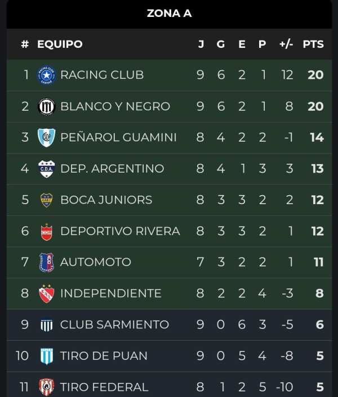Select the Automoto club crest
The height and width of the screenshot is (397, 338).
point(46,262)
